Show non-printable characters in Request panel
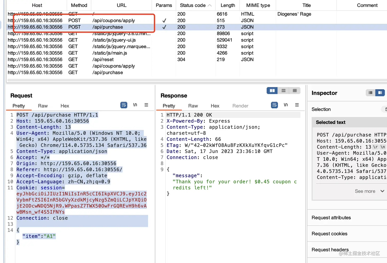The image size is (387, 263). pos(135,105)
